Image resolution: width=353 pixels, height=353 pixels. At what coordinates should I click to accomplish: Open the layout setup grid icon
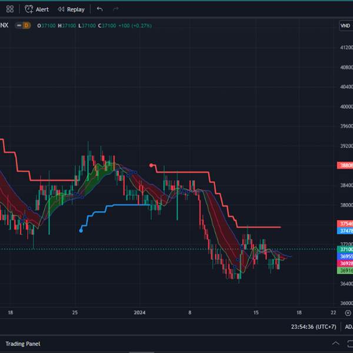coord(10,9)
